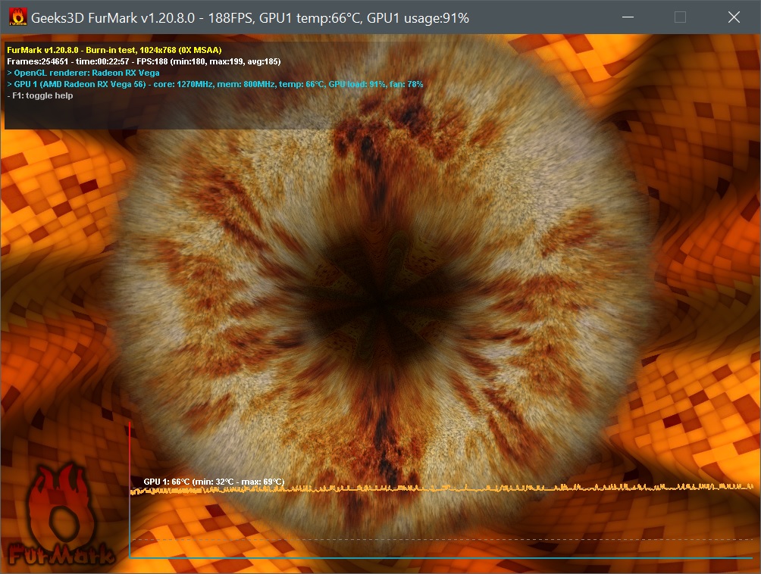Click the 'OpenGL renderer: Radeon RX Vega' line
The image size is (761, 574).
point(83,73)
